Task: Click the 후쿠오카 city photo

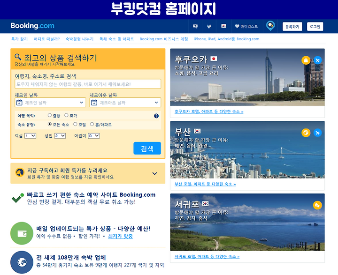Action: [x=247, y=77]
